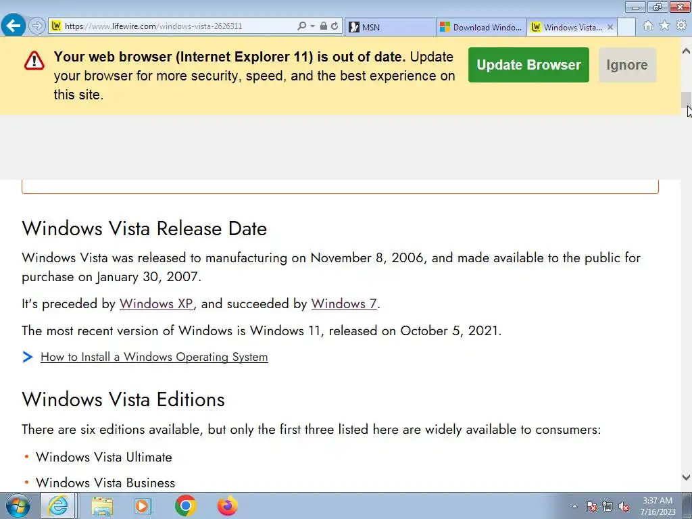Click the taskbar clock showing 3:37 AM
Viewport: 692px width, 519px height.
point(658,506)
